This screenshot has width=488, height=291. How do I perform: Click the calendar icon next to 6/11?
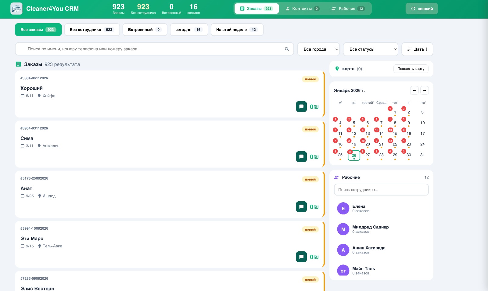tap(22, 96)
